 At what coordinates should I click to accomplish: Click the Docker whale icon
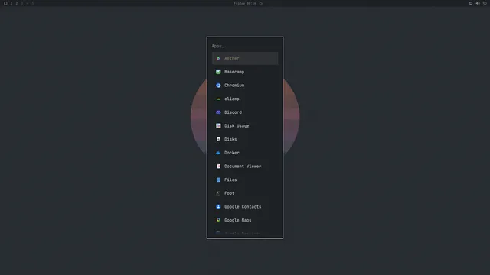coord(218,153)
